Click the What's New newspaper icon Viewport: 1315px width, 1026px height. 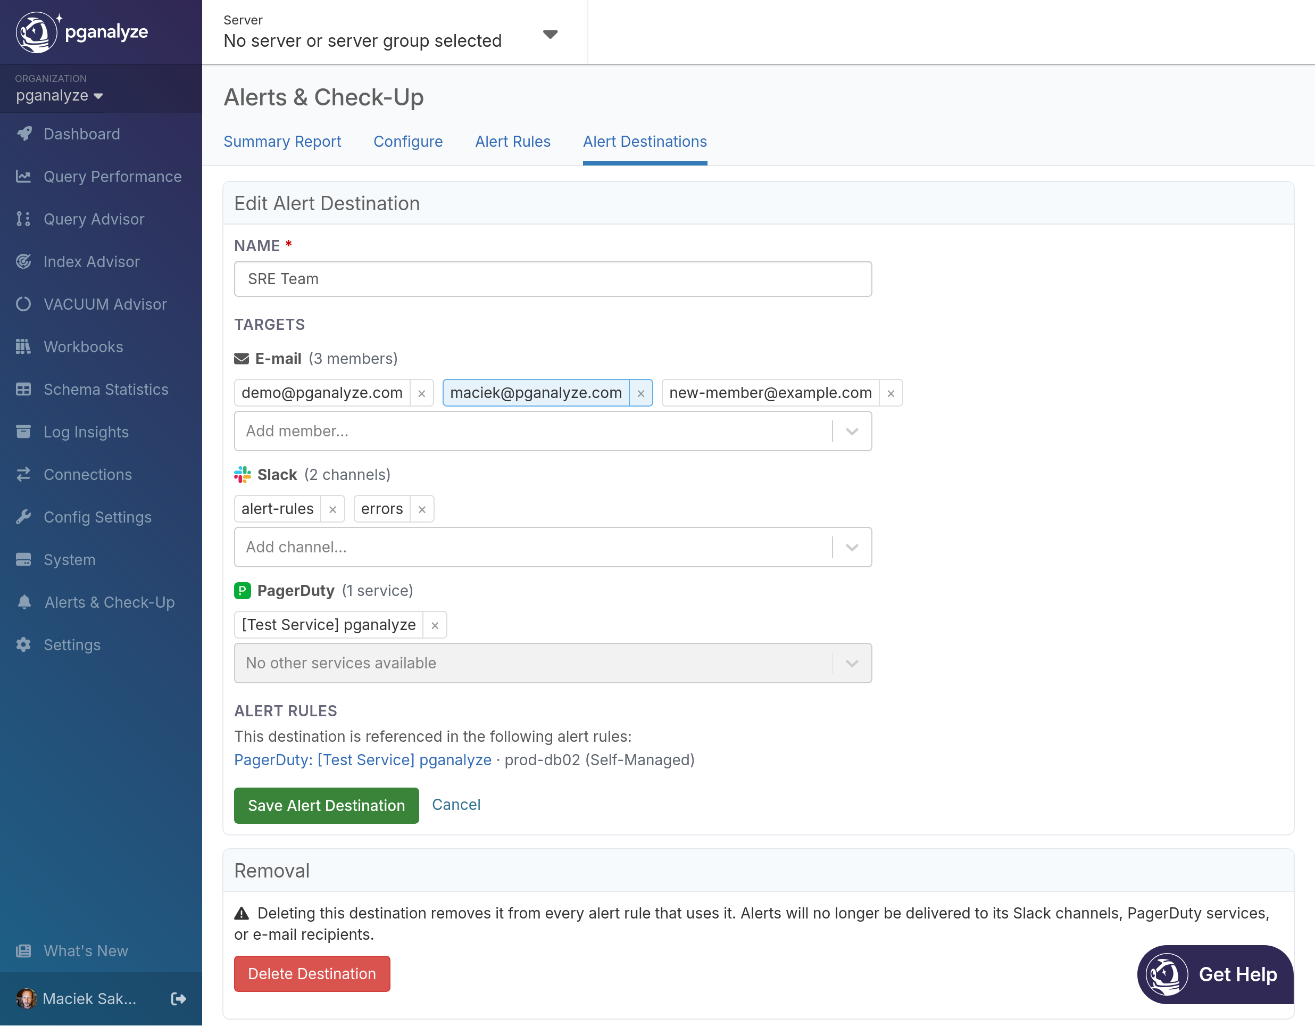pos(23,951)
